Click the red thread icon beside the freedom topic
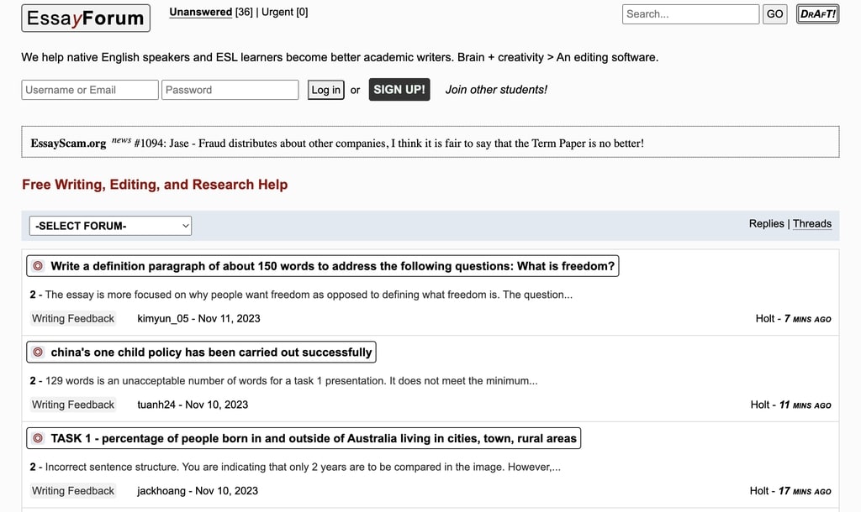The height and width of the screenshot is (512, 861). (x=37, y=265)
